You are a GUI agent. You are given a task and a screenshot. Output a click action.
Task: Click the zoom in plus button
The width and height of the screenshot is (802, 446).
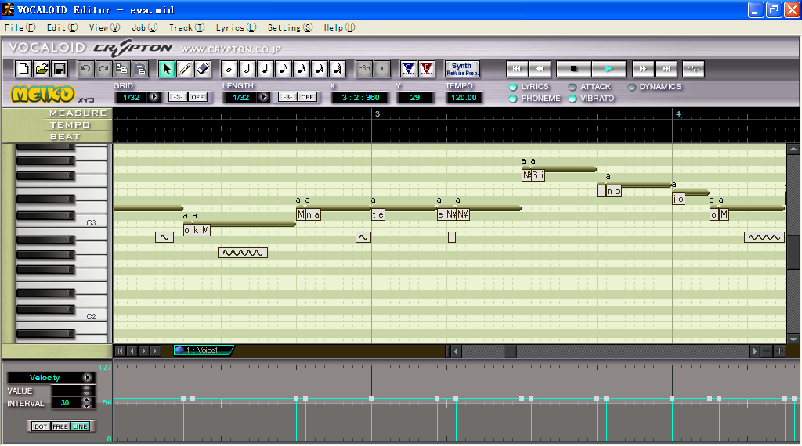[x=779, y=351]
